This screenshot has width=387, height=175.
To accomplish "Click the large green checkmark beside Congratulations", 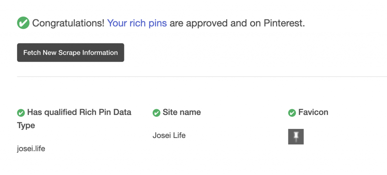I will click(23, 23).
